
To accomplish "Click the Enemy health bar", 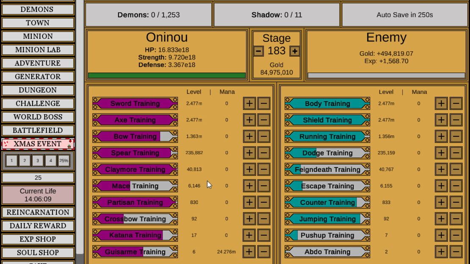I will (386, 75).
